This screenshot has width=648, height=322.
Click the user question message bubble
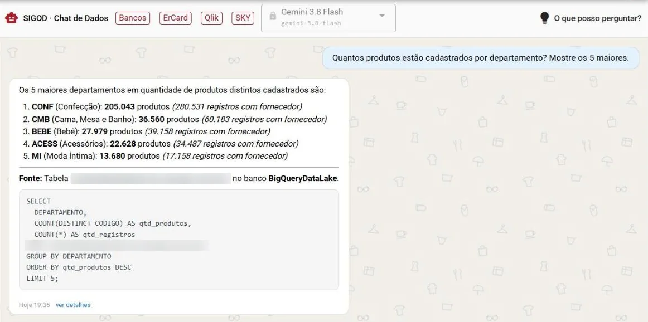point(480,58)
